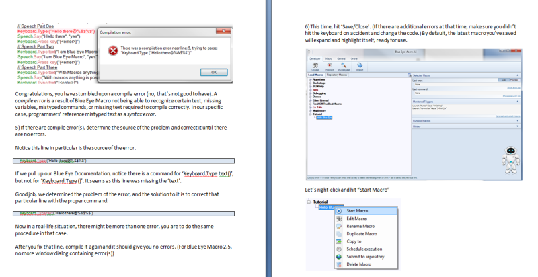538x277 pixels.
Task: Click the Last error value field
Action: (466, 84)
